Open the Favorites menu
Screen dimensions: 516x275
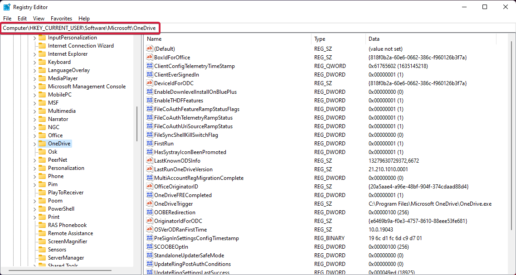coord(62,19)
